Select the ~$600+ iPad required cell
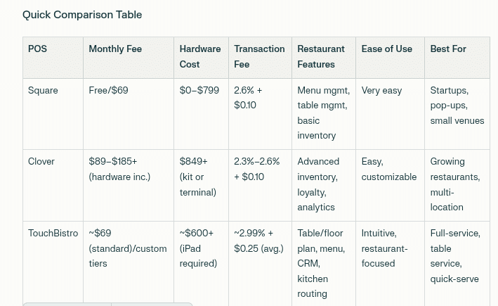This screenshot has width=498, height=306. [202, 263]
